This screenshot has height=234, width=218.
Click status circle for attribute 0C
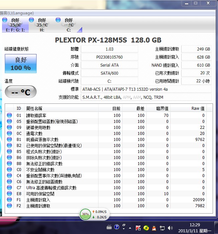pos(9,133)
